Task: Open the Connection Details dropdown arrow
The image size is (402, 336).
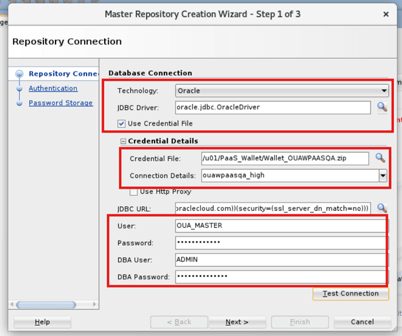Action: [x=383, y=175]
